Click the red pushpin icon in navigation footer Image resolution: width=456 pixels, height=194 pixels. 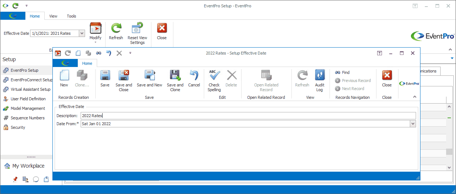[x=15, y=179]
